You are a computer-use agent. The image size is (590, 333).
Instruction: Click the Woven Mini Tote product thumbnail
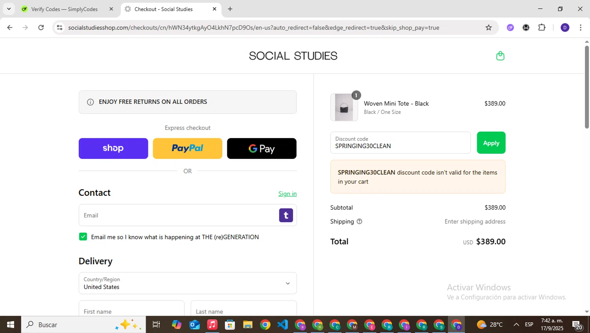coord(344,107)
